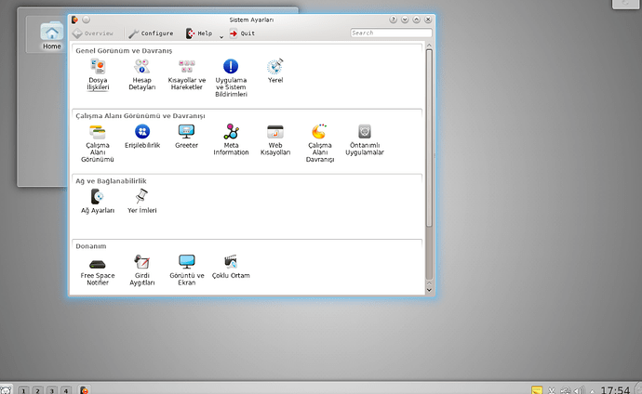The width and height of the screenshot is (642, 394).
Task: Click the Quit toolbar button
Action: click(242, 33)
